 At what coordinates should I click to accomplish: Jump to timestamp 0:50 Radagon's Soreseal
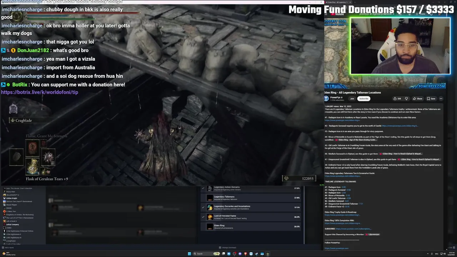tap(348, 190)
